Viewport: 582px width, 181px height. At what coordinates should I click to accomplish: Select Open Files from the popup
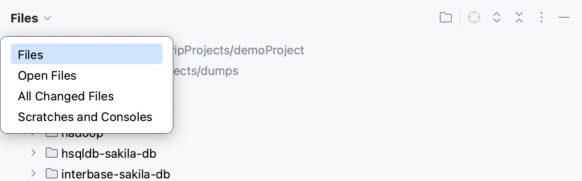(x=47, y=76)
